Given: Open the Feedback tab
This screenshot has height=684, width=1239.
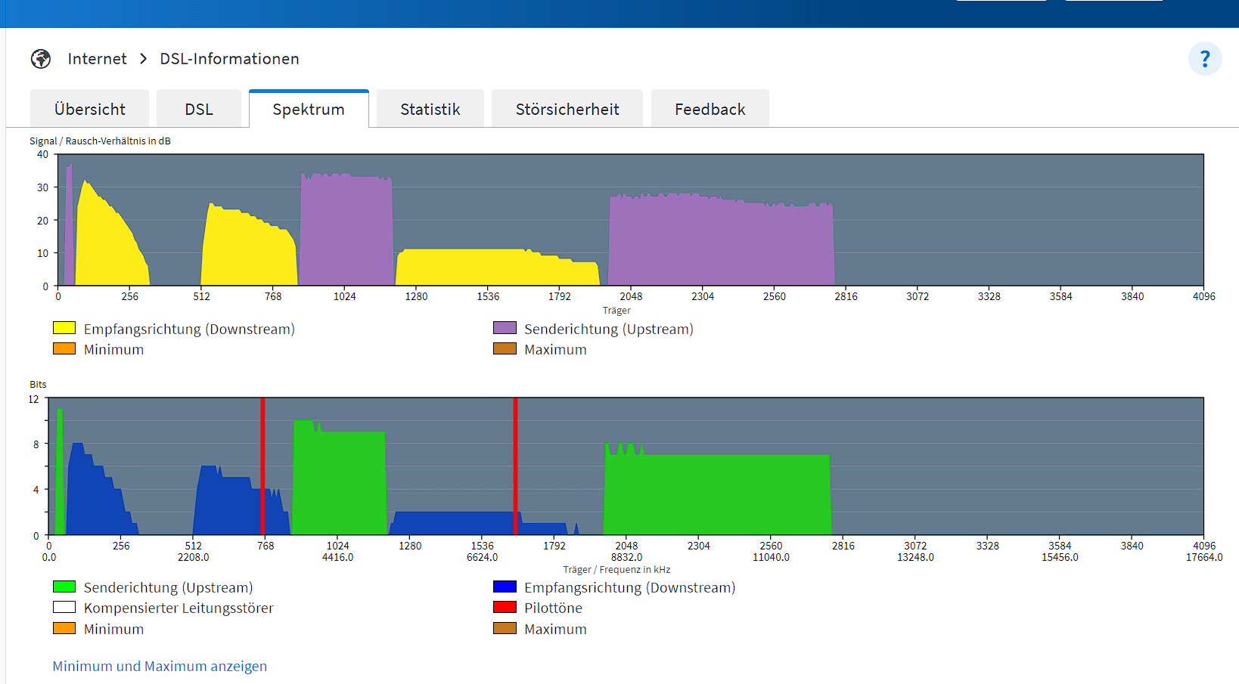Looking at the screenshot, I should 710,109.
